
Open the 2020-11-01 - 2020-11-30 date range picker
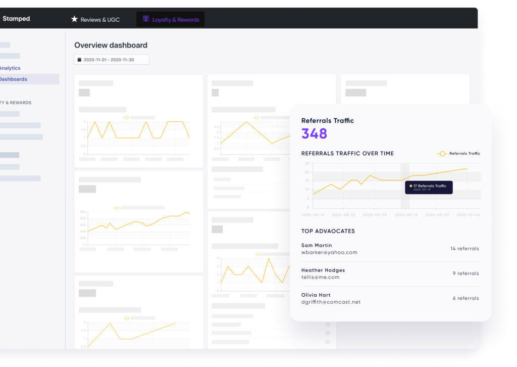pyautogui.click(x=112, y=60)
